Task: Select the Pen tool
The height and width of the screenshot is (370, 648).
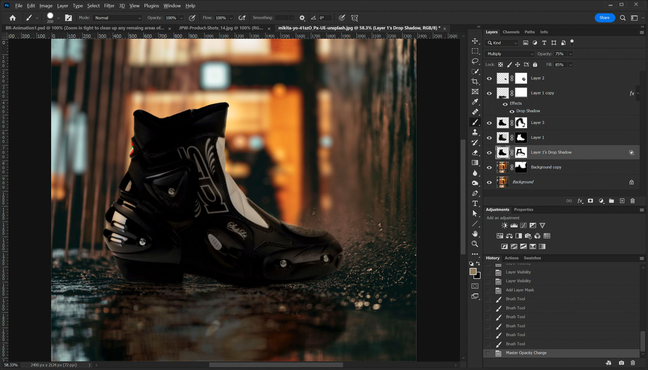Action: tap(475, 193)
